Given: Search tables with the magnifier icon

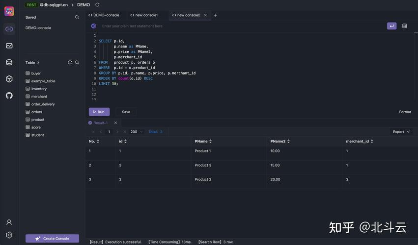Looking at the screenshot, I should [77, 62].
